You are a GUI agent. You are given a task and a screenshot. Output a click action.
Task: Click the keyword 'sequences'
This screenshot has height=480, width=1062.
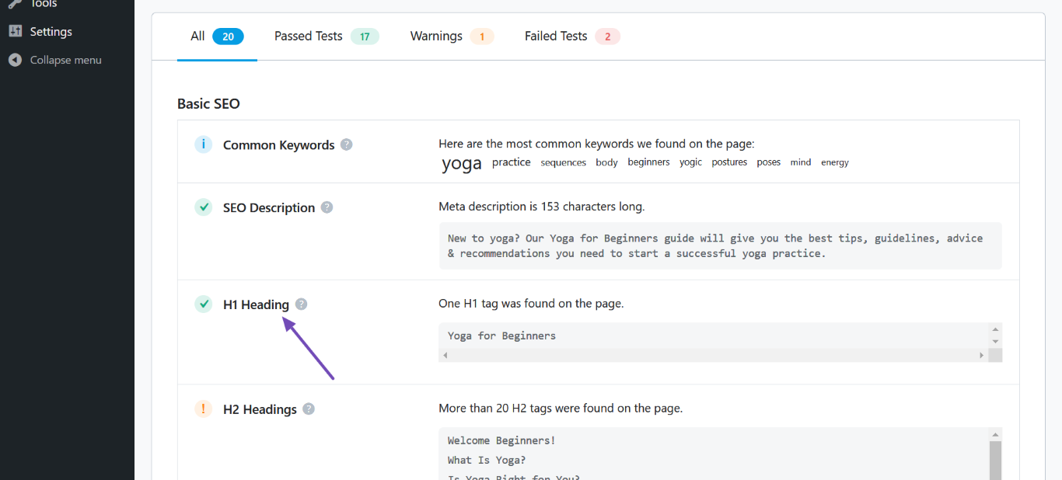(x=564, y=162)
